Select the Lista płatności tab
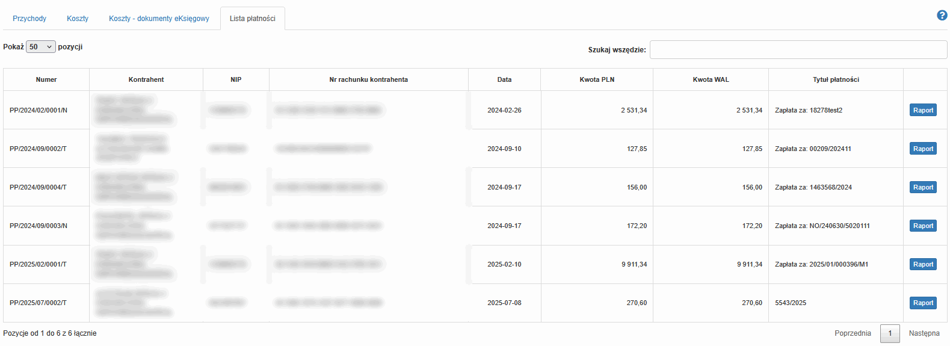 click(253, 19)
